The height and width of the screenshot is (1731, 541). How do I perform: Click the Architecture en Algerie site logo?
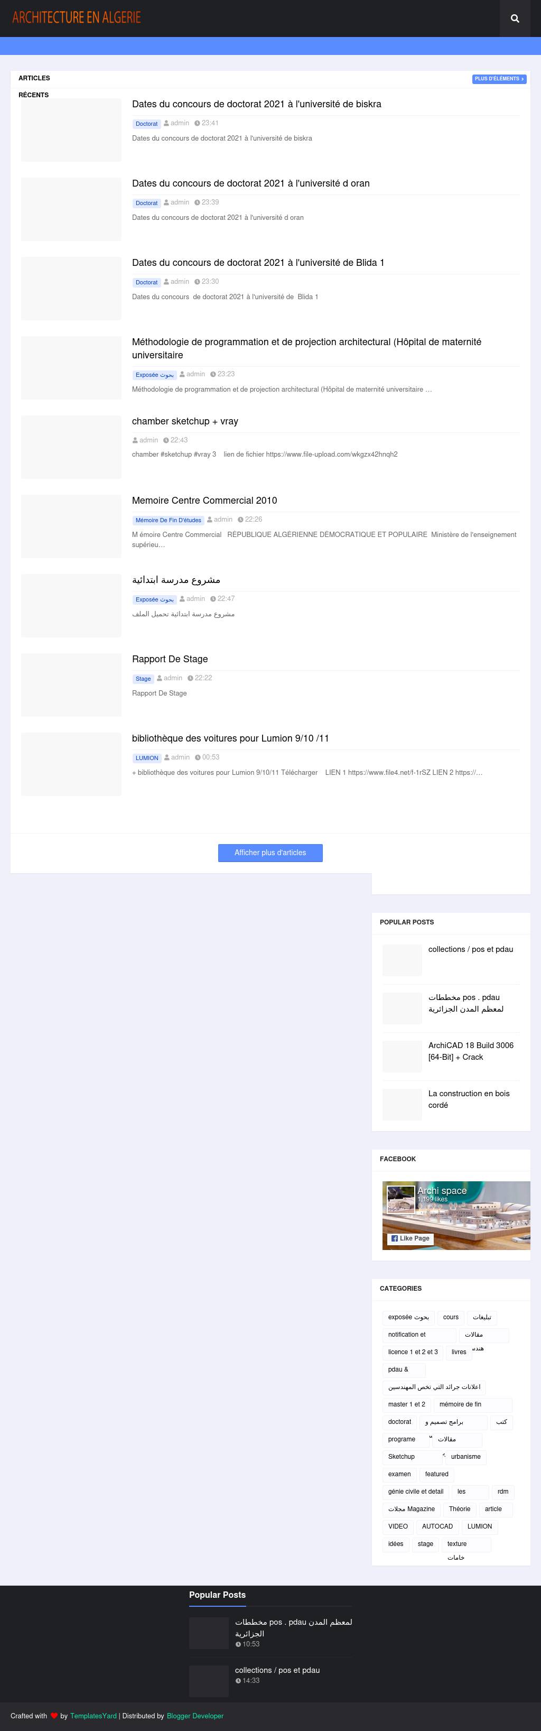coord(77,18)
